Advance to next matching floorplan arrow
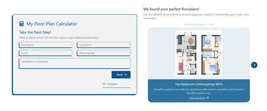This screenshot has height=111, width=267. (x=254, y=65)
